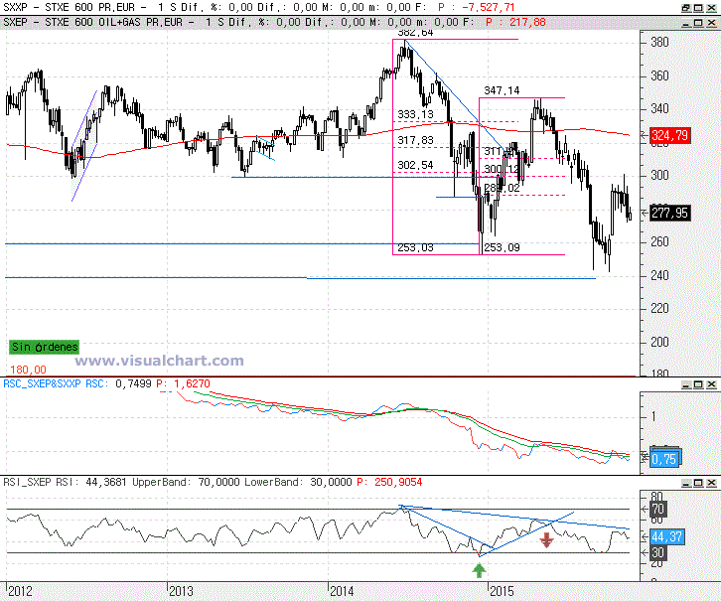Click the 253,03 low price label
The width and height of the screenshot is (721, 601).
pyautogui.click(x=415, y=247)
